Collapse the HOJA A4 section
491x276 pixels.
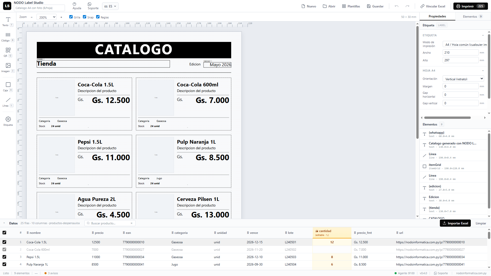point(483,71)
